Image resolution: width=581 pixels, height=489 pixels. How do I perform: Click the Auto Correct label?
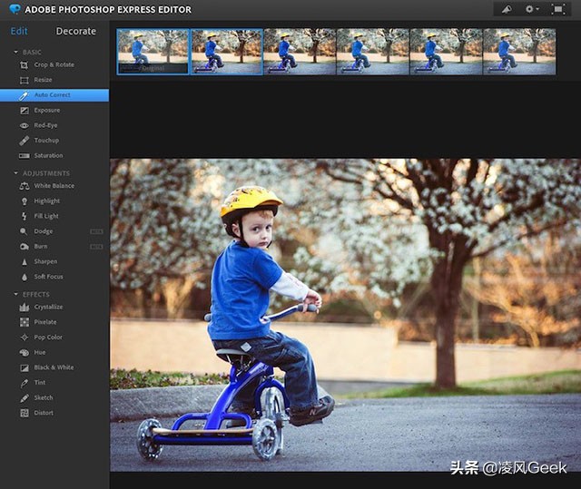53,95
